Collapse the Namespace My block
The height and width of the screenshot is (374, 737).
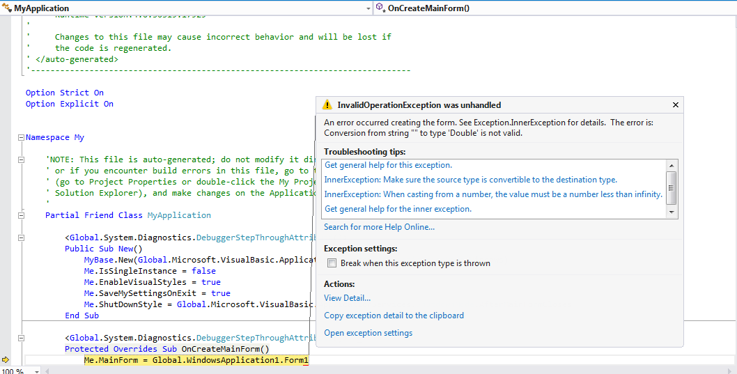tap(22, 137)
